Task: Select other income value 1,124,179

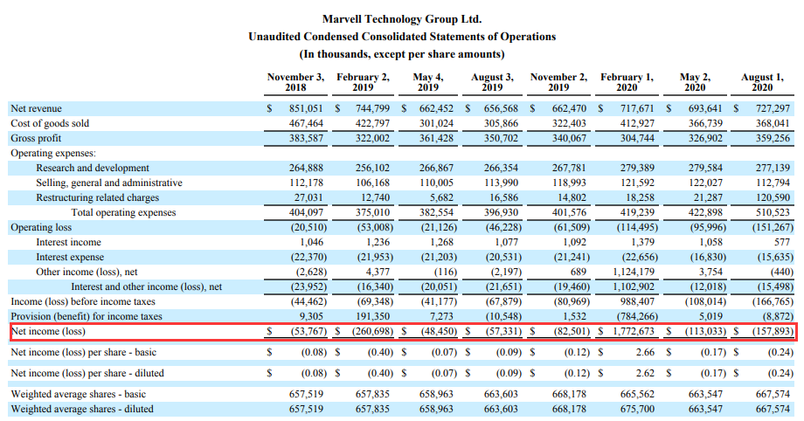Action: click(x=634, y=273)
